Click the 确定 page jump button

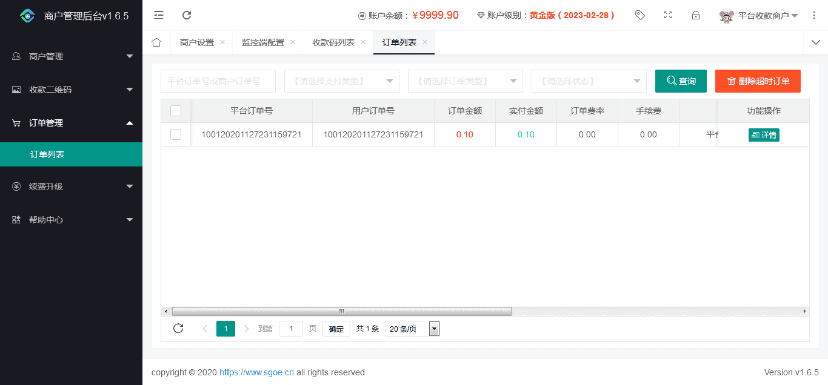point(336,329)
